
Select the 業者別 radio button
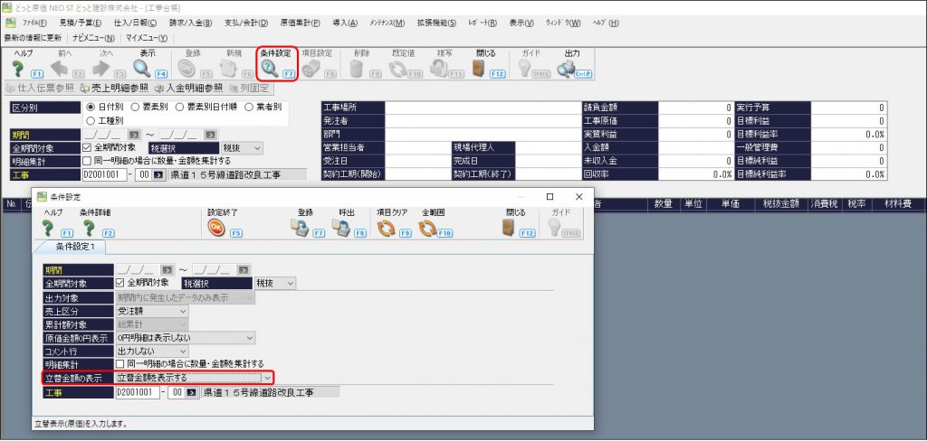click(x=249, y=108)
